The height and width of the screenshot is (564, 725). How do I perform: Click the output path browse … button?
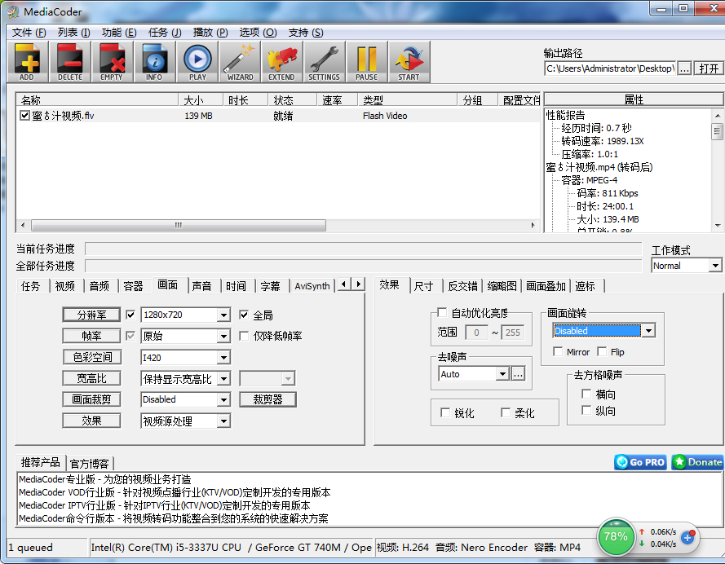click(x=685, y=68)
